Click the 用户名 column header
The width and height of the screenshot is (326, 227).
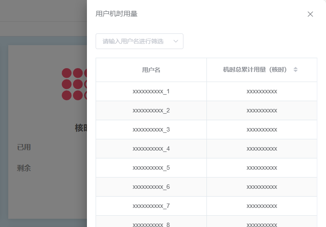151,70
